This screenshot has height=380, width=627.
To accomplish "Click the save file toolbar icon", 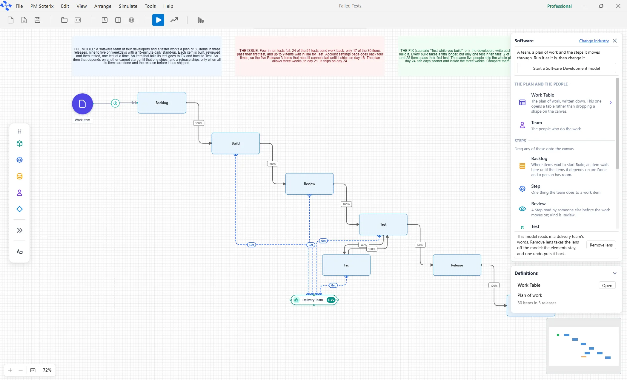I will pyautogui.click(x=37, y=20).
